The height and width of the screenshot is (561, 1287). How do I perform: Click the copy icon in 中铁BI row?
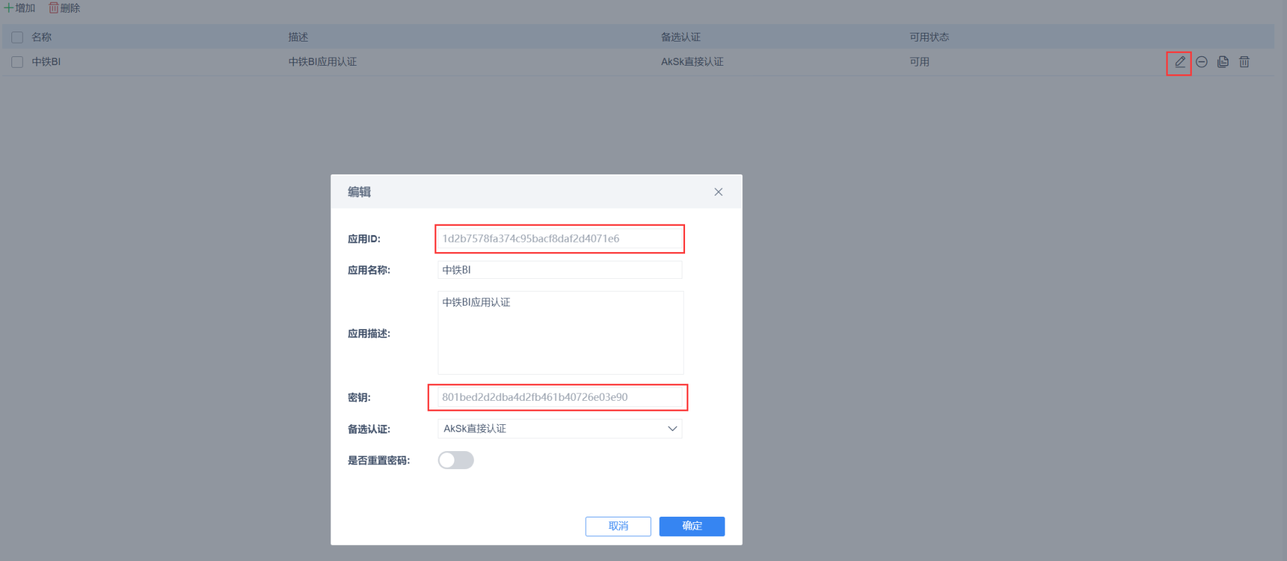(x=1223, y=62)
